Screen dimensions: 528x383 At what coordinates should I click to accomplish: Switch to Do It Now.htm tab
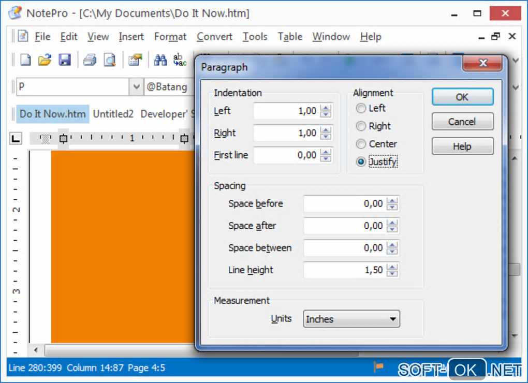(x=52, y=114)
